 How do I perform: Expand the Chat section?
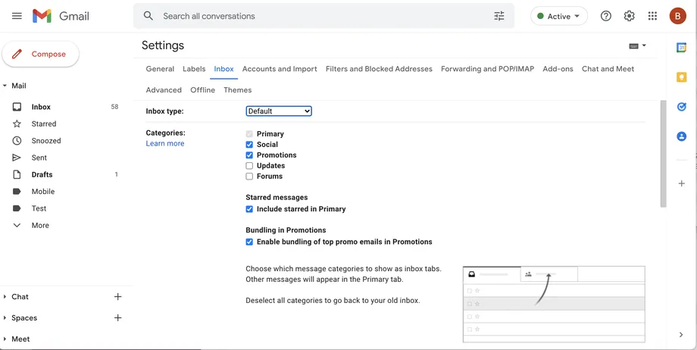[5, 297]
